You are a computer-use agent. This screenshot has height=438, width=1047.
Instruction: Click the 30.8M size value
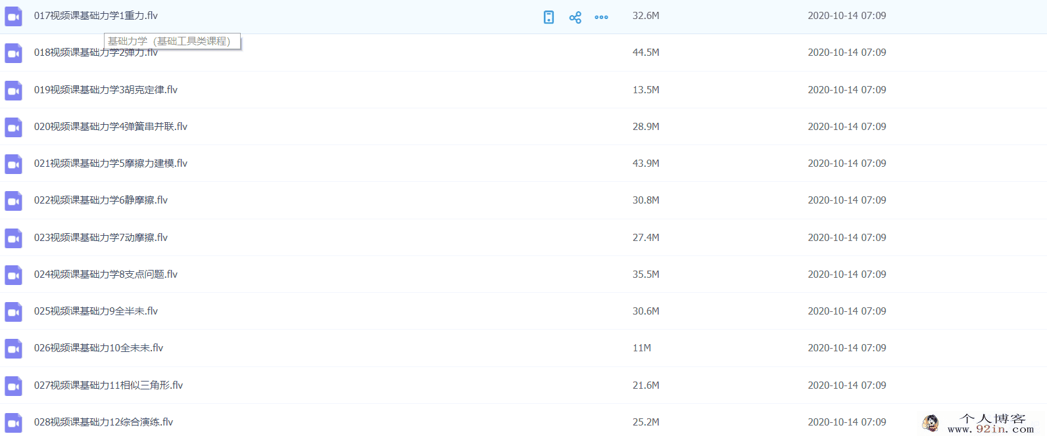(646, 200)
